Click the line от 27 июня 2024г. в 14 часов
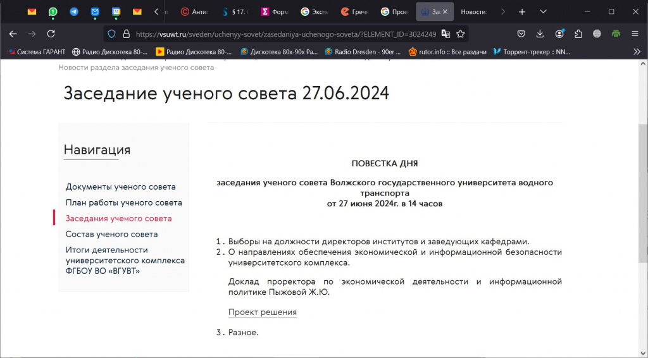Screen dimensions: 648x358 tap(385, 204)
